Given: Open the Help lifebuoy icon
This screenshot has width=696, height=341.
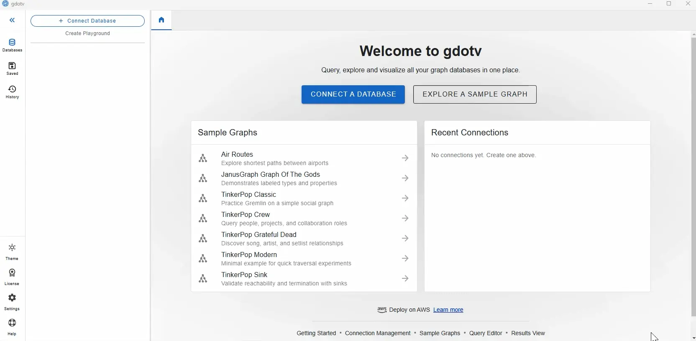Looking at the screenshot, I should (12, 327).
